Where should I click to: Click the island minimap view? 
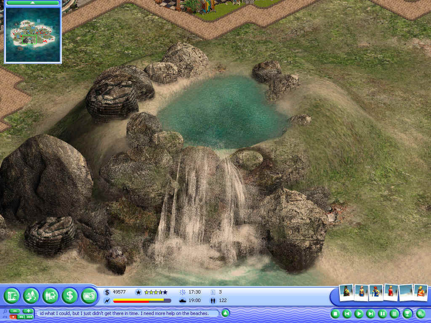[x=33, y=34]
